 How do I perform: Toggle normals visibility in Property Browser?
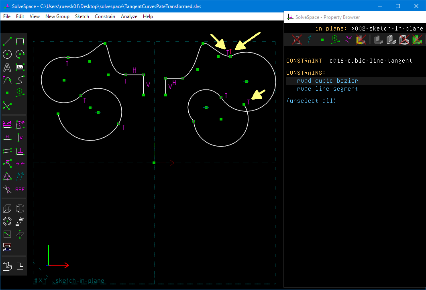coord(310,40)
